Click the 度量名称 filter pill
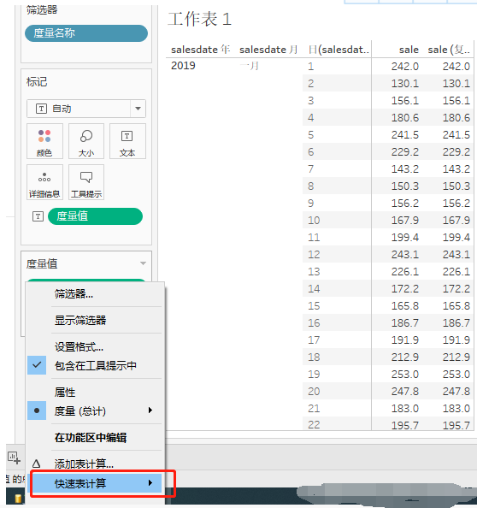 [86, 33]
